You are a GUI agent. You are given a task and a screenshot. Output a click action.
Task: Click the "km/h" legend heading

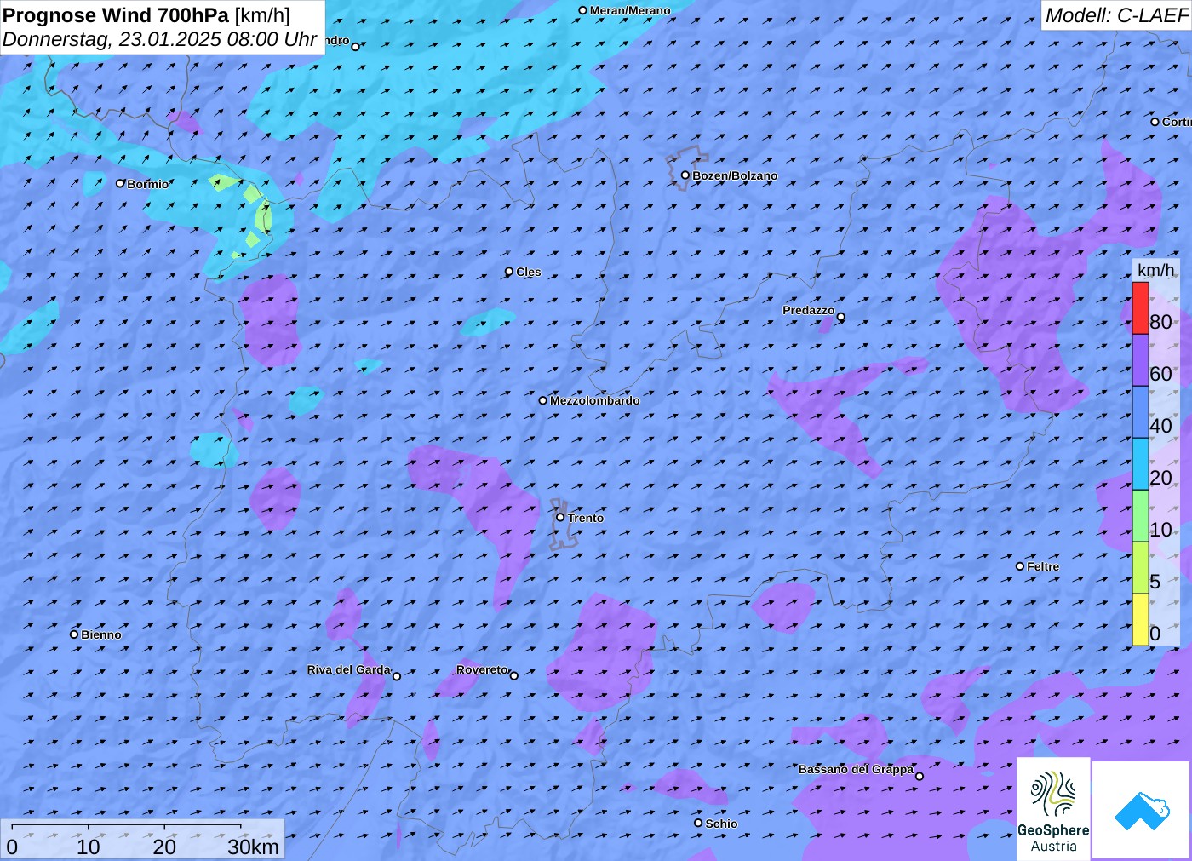point(1155,270)
